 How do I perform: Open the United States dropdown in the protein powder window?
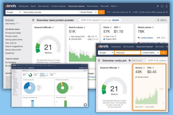point(89,12)
